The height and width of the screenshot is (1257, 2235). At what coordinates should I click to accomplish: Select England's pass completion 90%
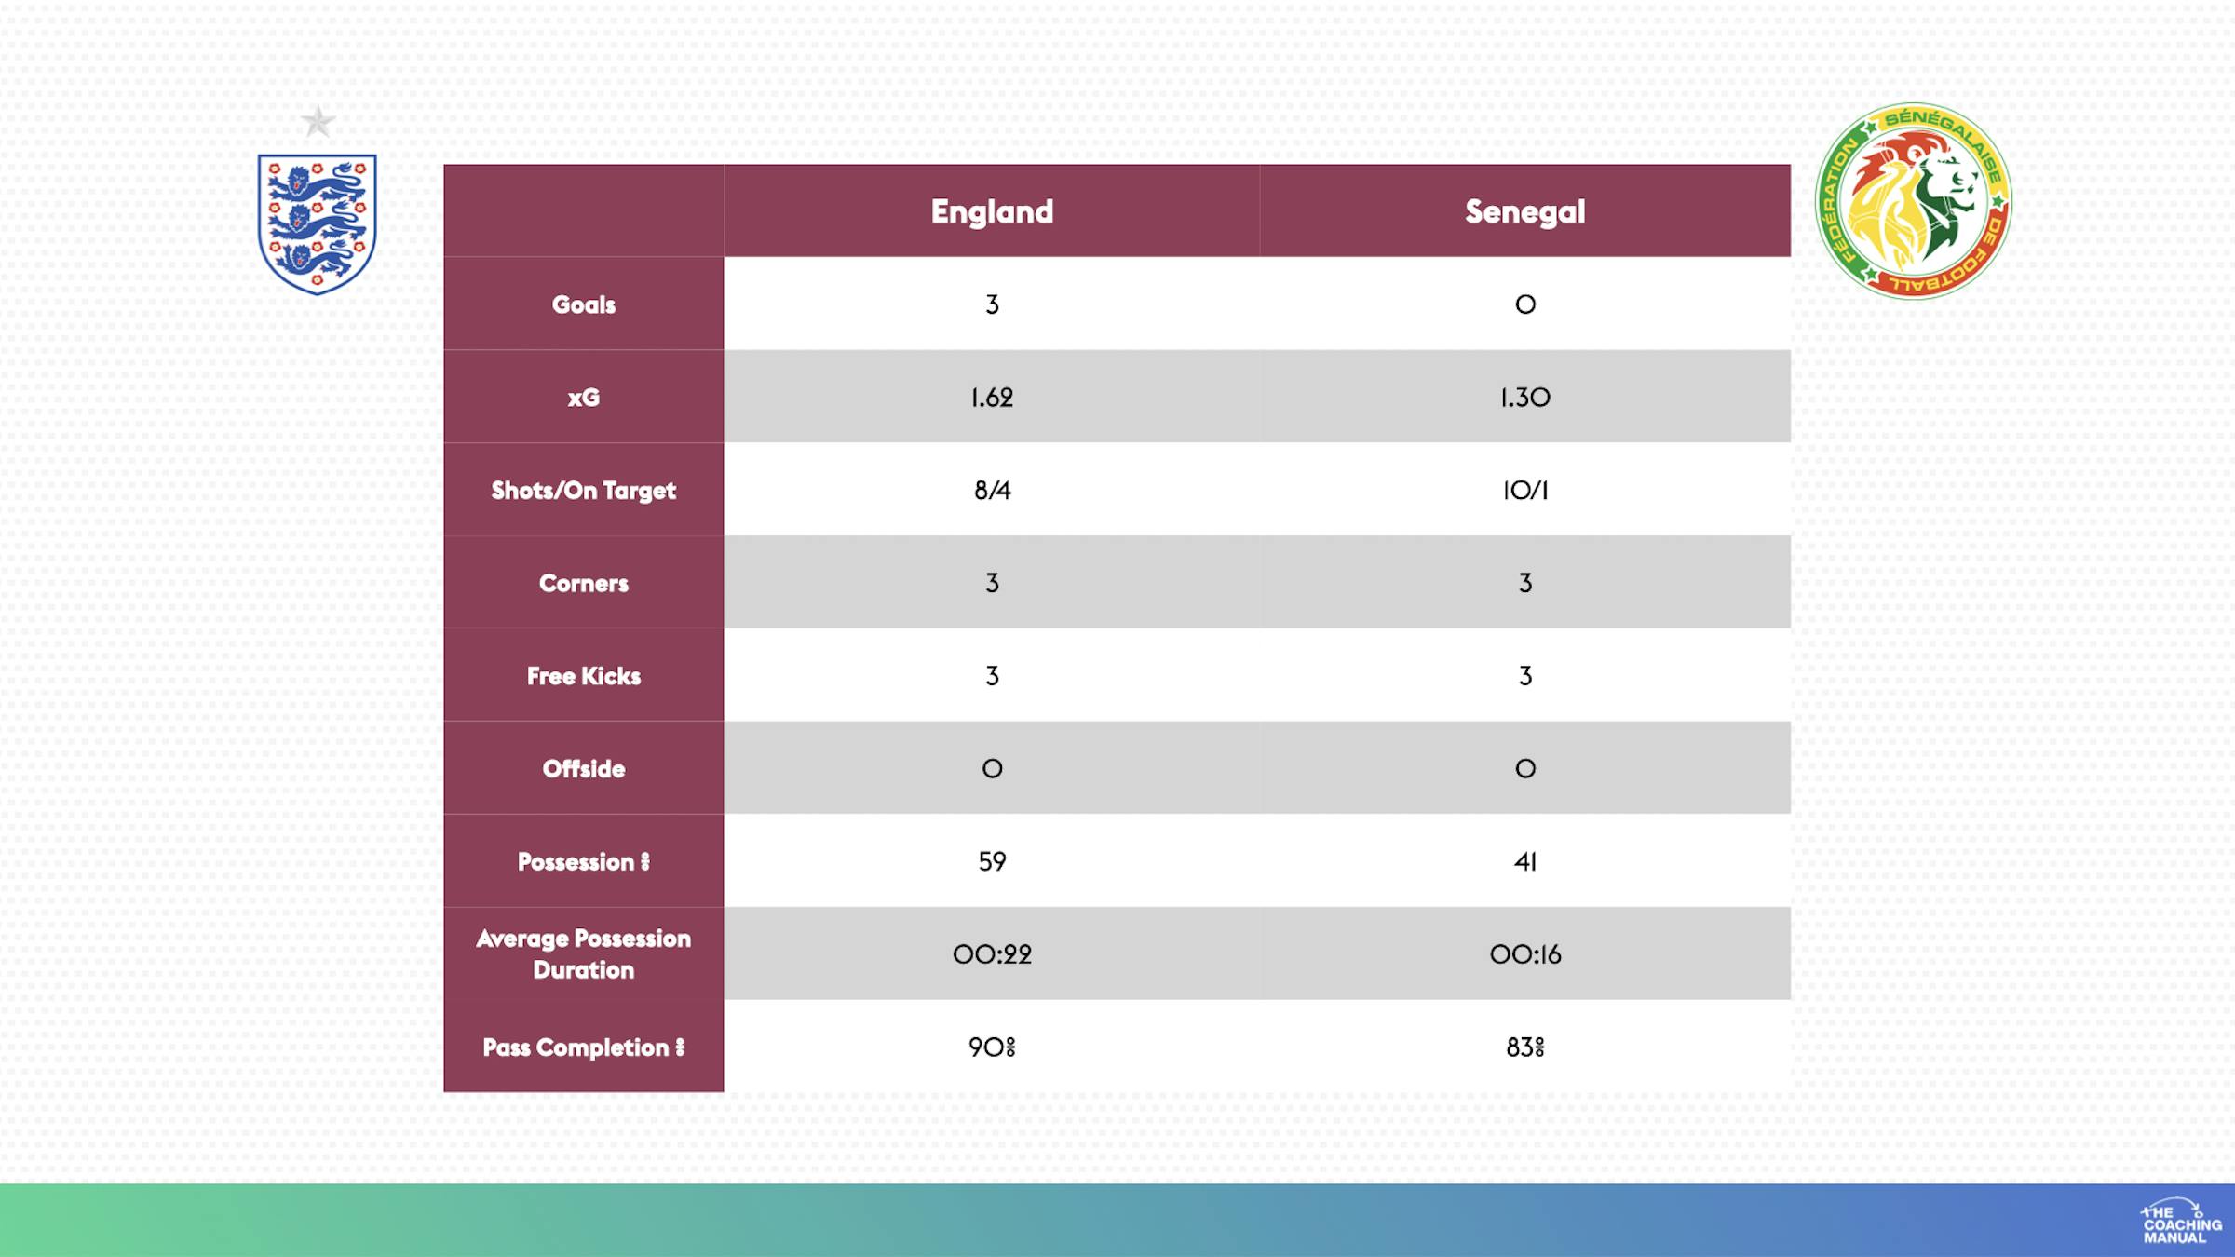[992, 1047]
